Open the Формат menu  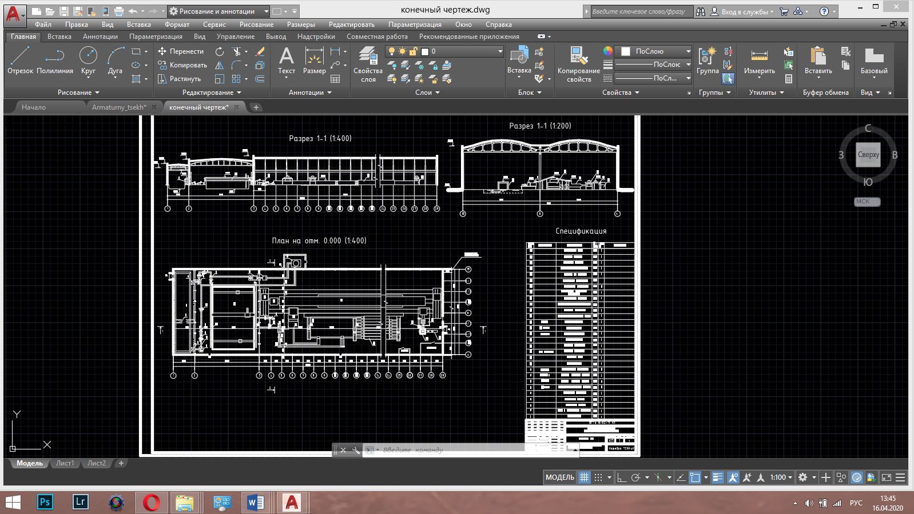point(177,25)
